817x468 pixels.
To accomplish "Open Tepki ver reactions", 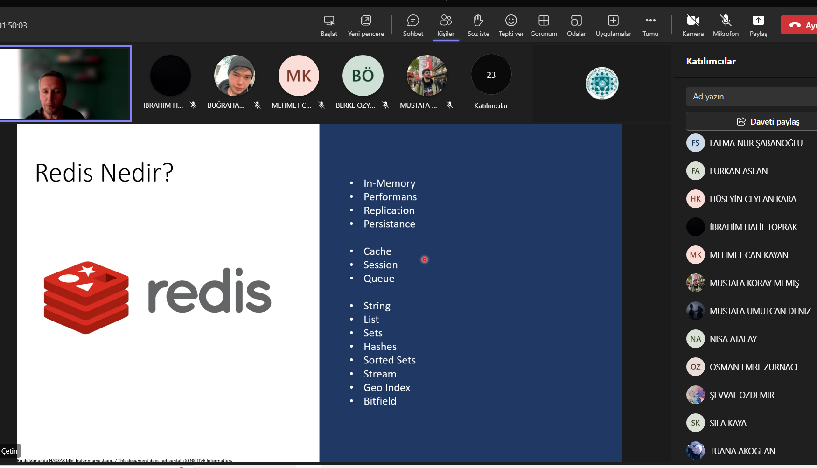I will point(511,26).
